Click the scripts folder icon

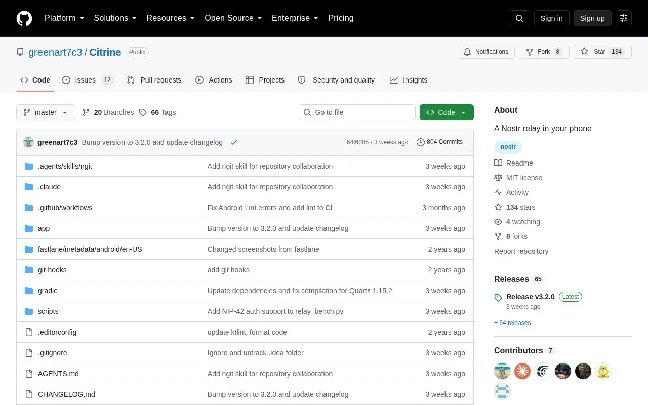tap(29, 311)
